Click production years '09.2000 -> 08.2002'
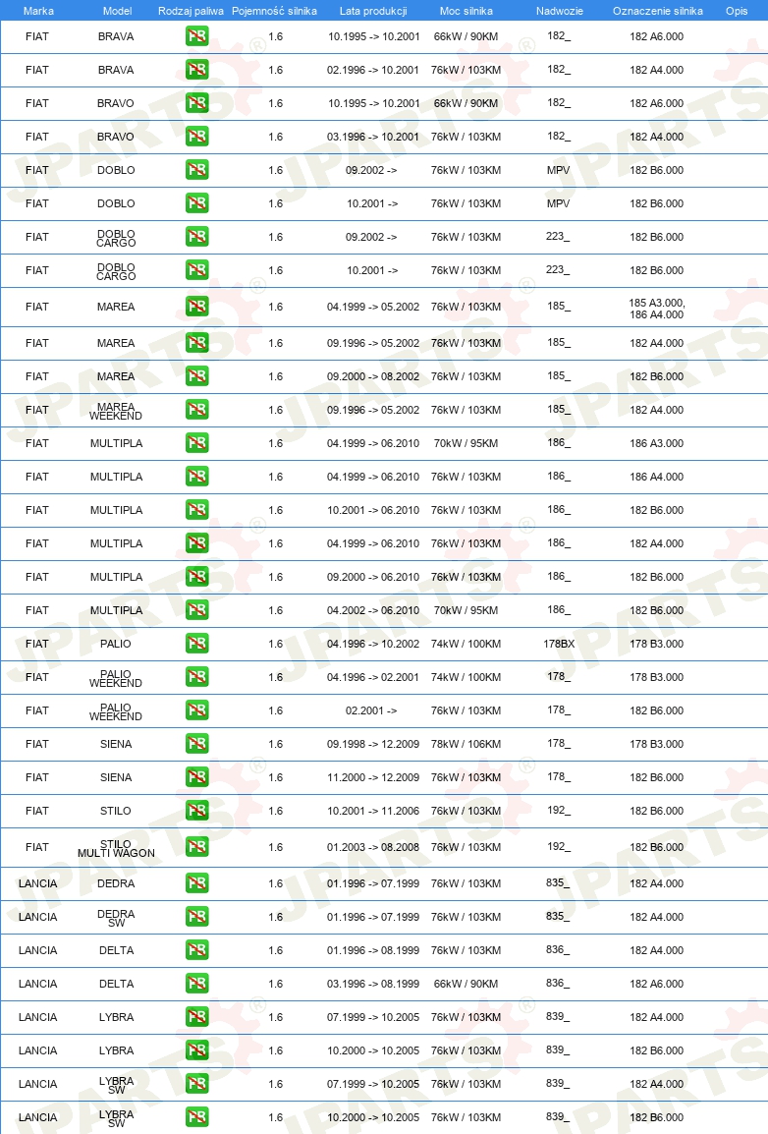Viewport: 768px width, 1134px height. point(373,376)
